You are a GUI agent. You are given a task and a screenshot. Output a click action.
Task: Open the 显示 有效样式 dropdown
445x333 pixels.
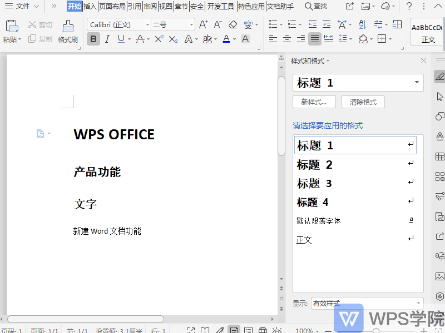click(418, 303)
